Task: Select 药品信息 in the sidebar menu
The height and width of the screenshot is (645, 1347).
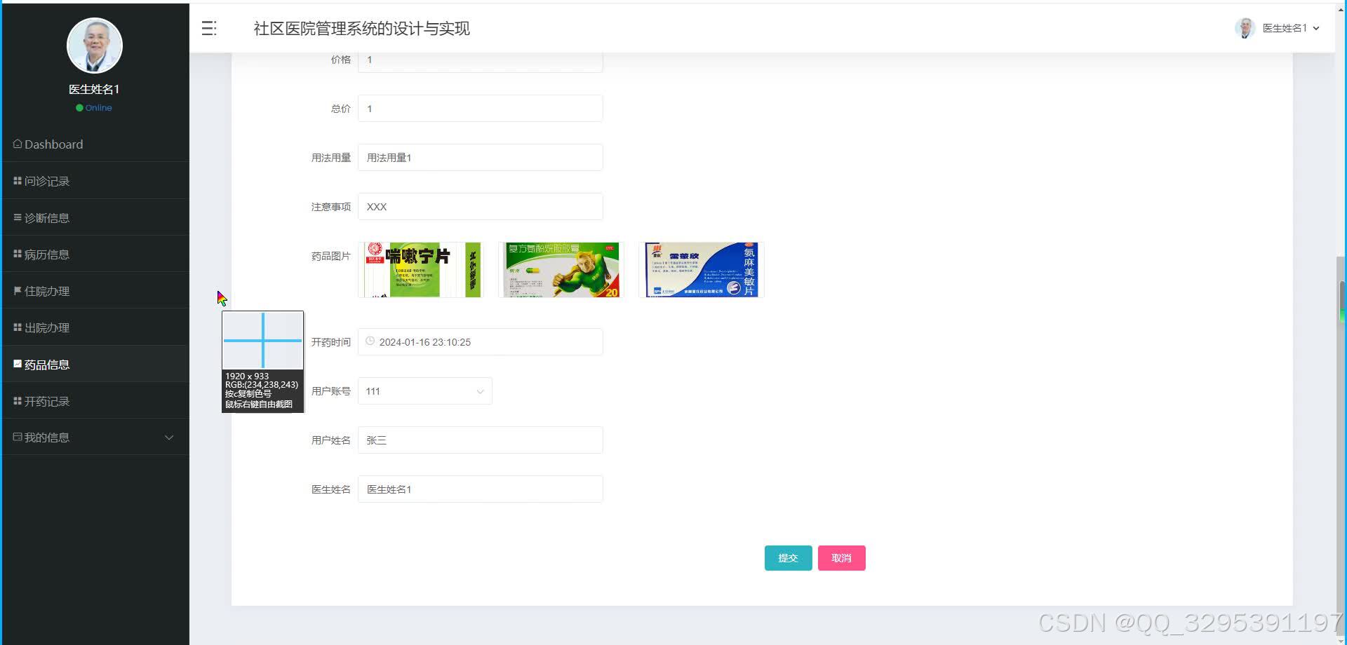Action: (46, 364)
